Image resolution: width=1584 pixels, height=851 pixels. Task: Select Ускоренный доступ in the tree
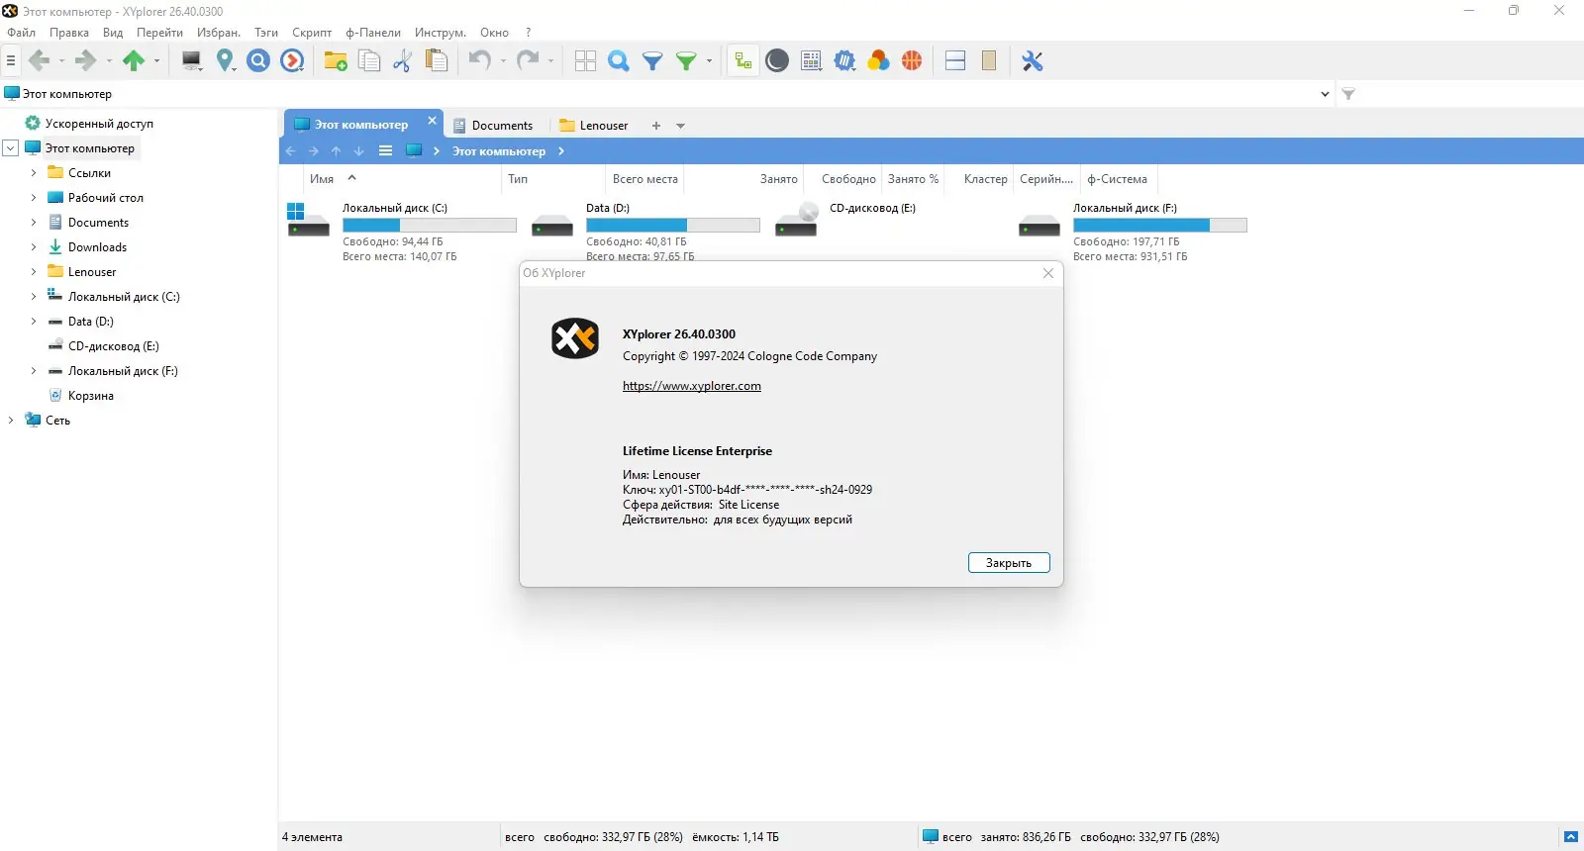click(99, 124)
